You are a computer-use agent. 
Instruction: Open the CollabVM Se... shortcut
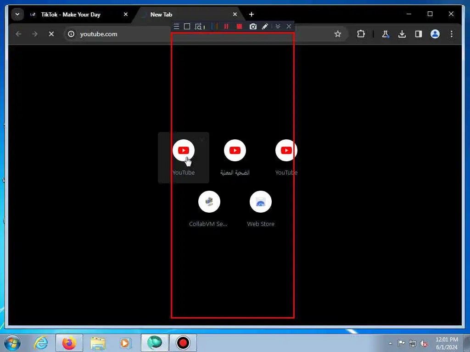tap(209, 209)
